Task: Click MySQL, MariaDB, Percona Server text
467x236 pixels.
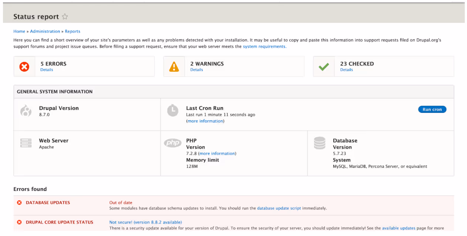Action: pos(380,166)
